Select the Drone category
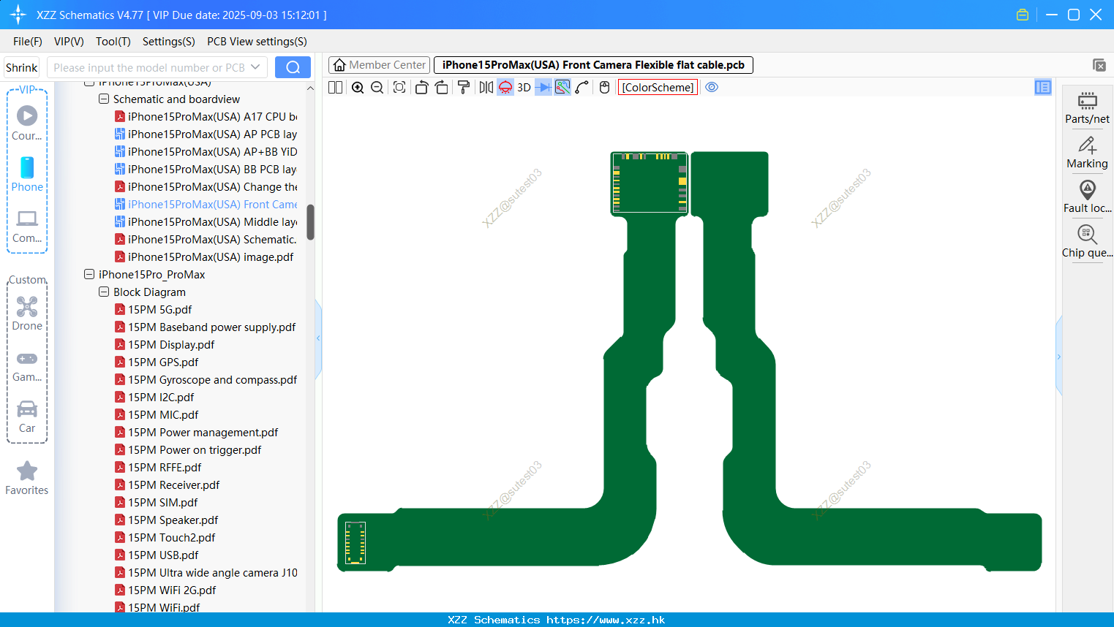The height and width of the screenshot is (627, 1114). point(27,314)
